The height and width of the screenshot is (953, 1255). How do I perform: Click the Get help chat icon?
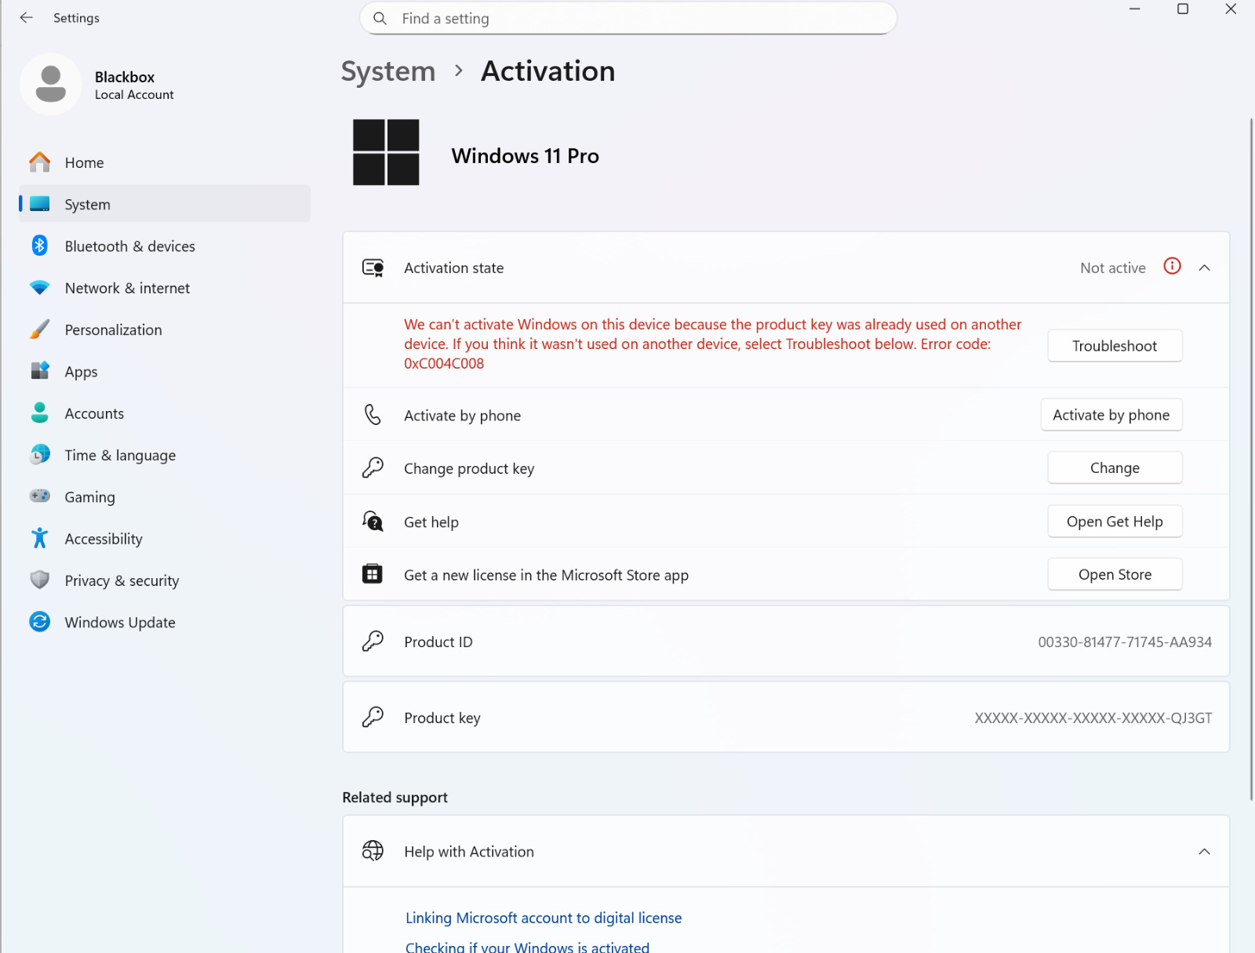tap(373, 522)
